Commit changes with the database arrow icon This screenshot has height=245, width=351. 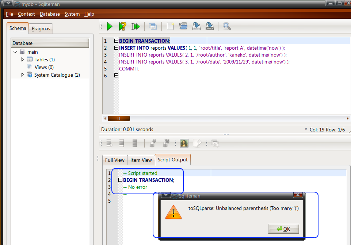click(153, 143)
